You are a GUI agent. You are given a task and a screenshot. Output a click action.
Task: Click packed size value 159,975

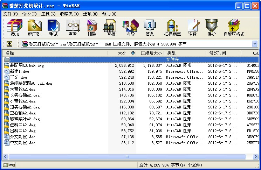tap(154, 71)
